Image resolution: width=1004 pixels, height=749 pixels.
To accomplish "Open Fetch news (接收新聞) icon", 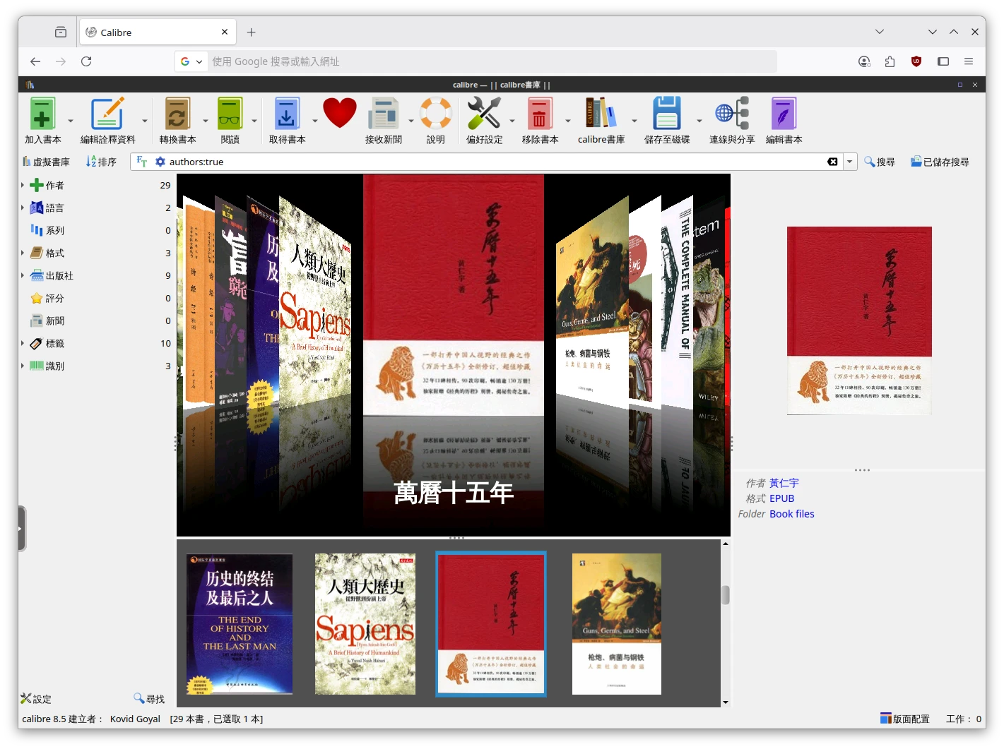I will click(x=383, y=114).
